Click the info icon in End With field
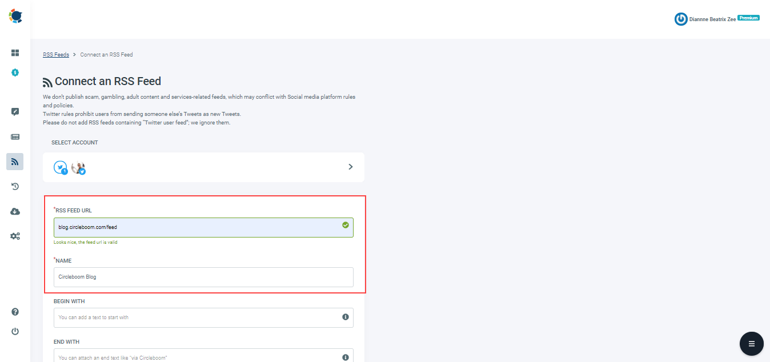 pyautogui.click(x=346, y=357)
